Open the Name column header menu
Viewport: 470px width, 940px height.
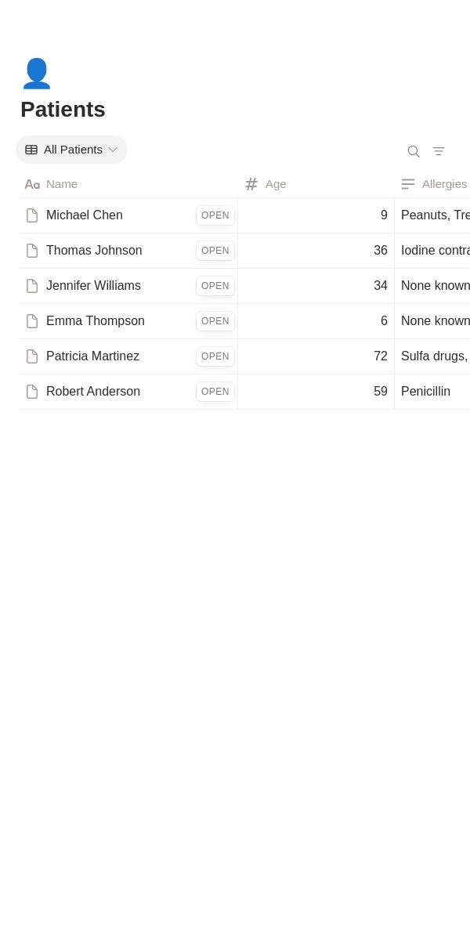coord(128,184)
